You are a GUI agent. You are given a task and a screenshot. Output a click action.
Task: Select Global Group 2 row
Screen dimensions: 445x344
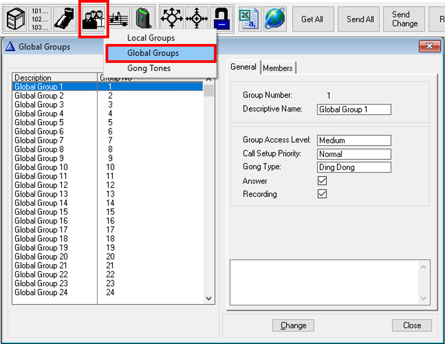[108, 95]
